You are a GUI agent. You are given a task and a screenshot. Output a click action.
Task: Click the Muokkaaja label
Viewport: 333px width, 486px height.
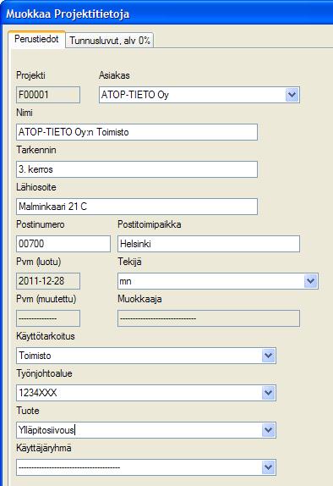pyautogui.click(x=139, y=299)
